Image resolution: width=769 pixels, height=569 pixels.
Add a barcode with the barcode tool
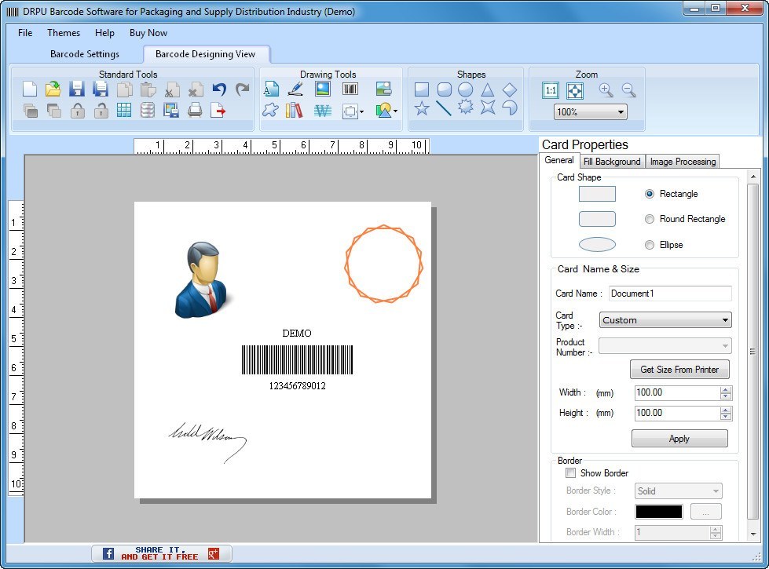pos(350,89)
